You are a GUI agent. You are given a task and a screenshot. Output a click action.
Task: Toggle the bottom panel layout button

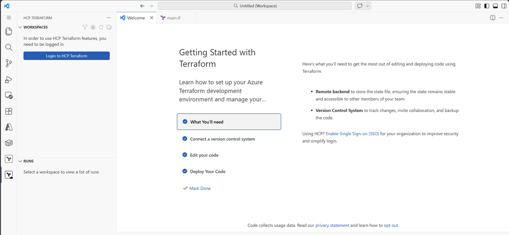(x=495, y=6)
